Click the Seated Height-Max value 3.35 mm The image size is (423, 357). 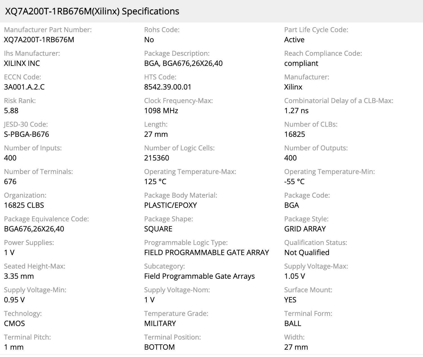[x=19, y=276]
